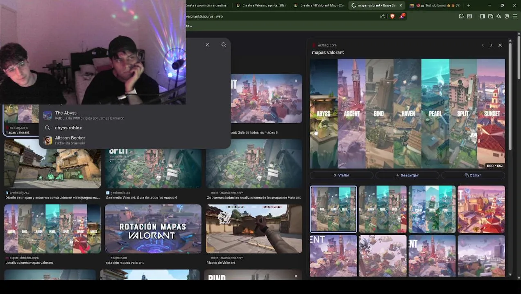Click the Visitar button
This screenshot has width=521, height=294.
pos(341,175)
